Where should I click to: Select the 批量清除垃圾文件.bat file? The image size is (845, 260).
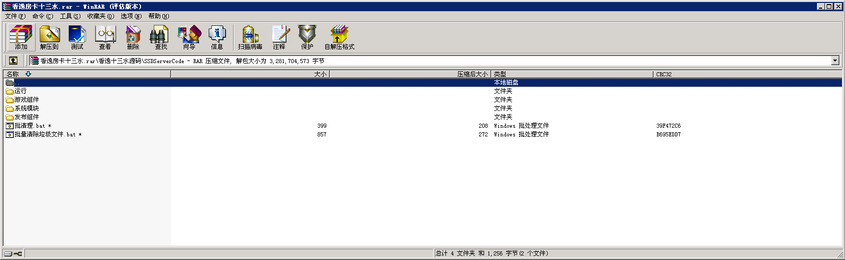(45, 134)
